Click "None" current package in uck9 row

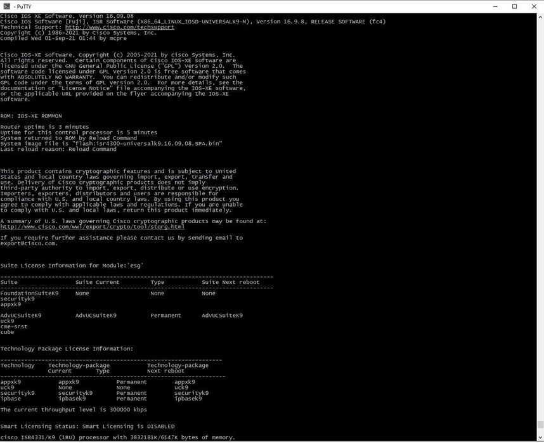[65, 387]
